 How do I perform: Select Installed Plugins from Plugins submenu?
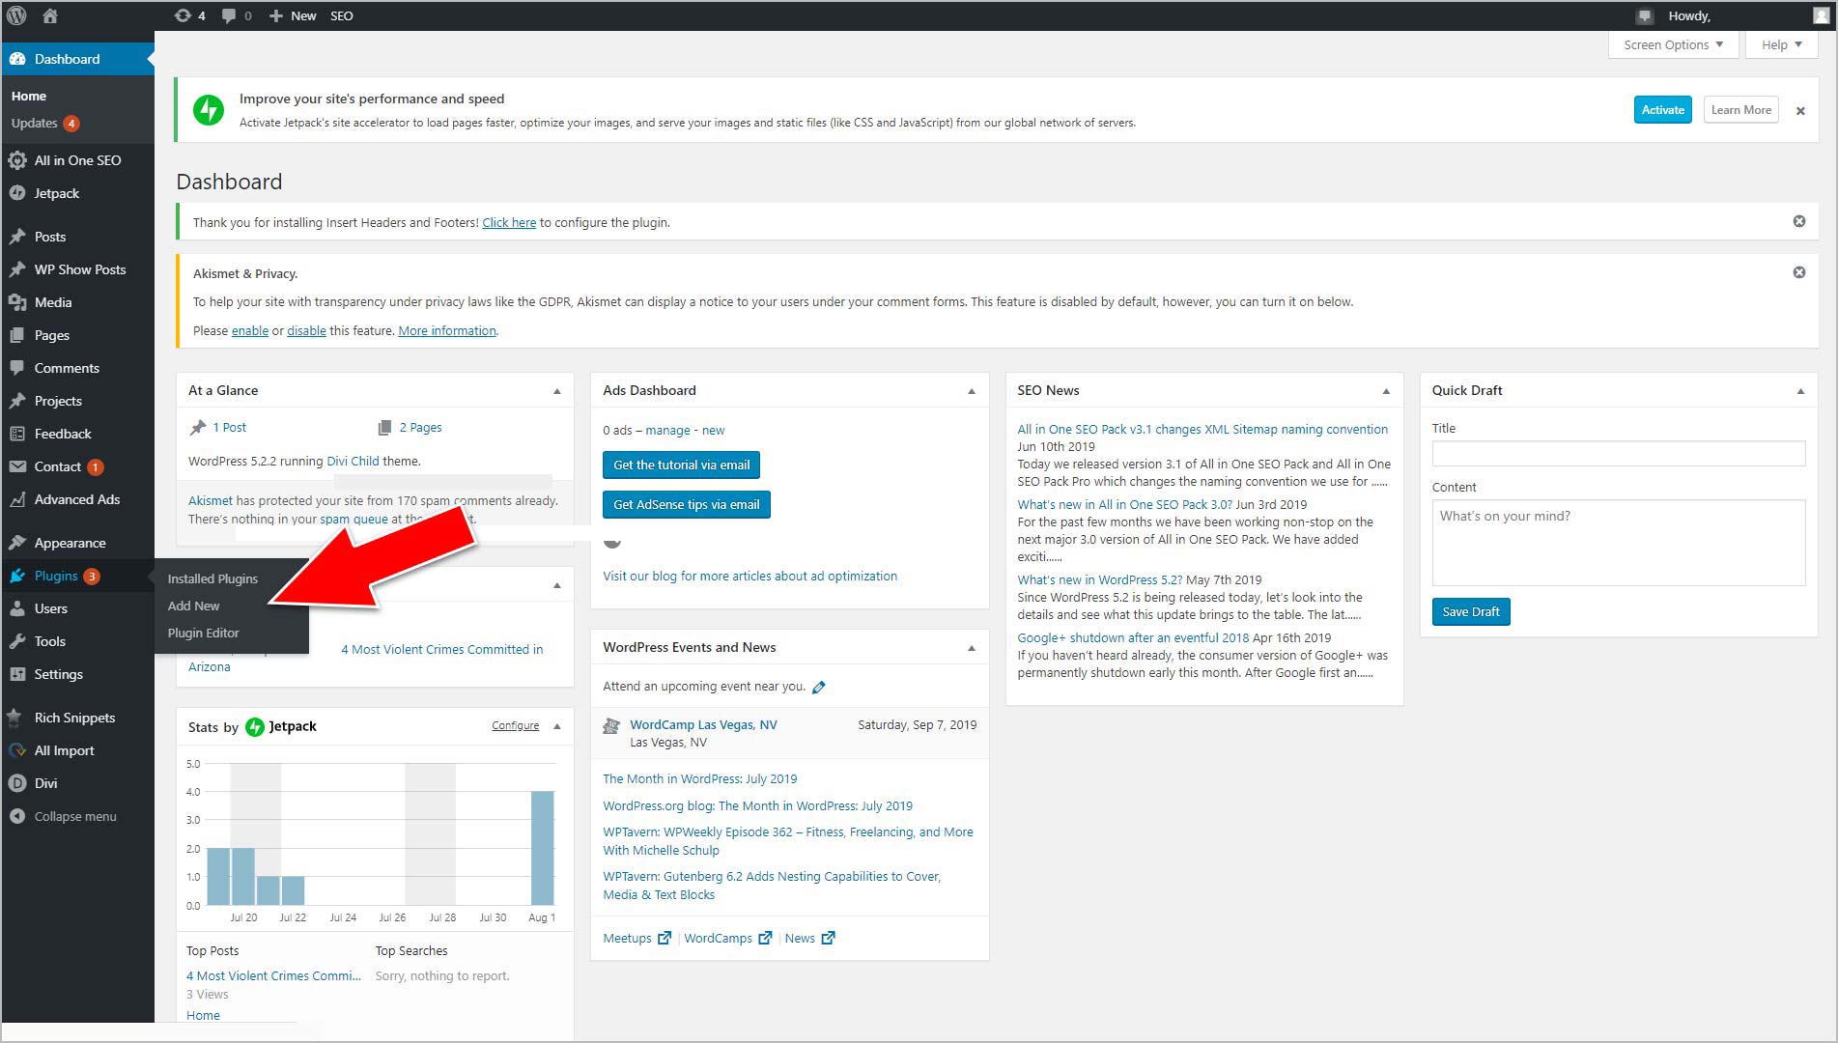pos(212,578)
